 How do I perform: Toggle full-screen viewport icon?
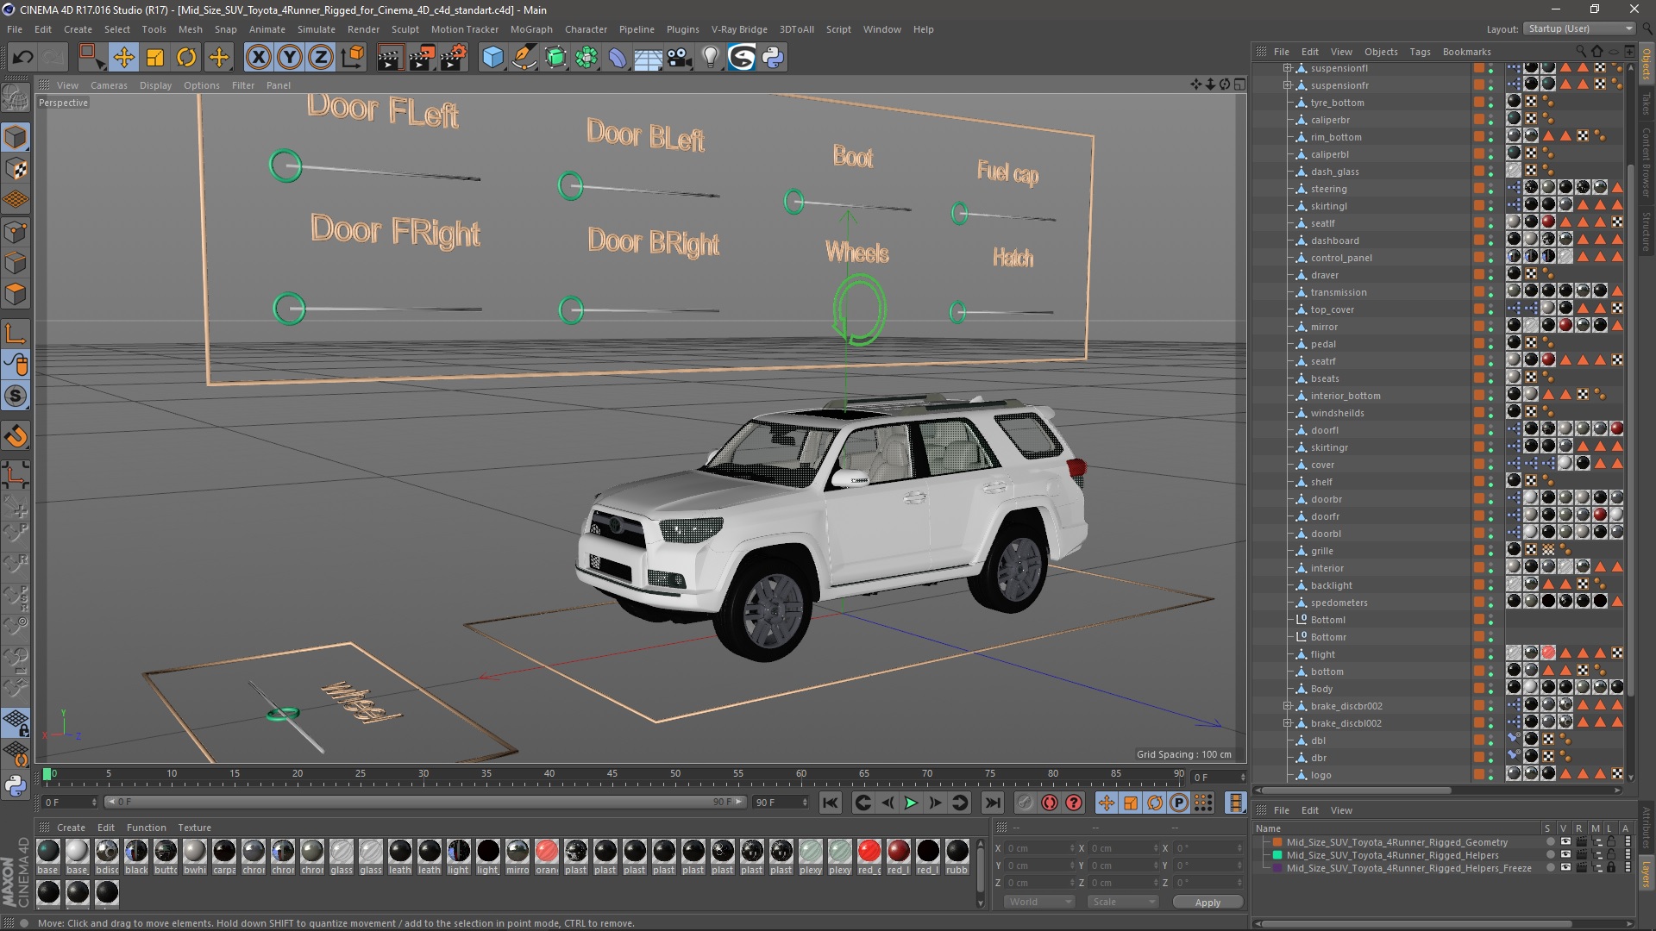coord(1239,84)
